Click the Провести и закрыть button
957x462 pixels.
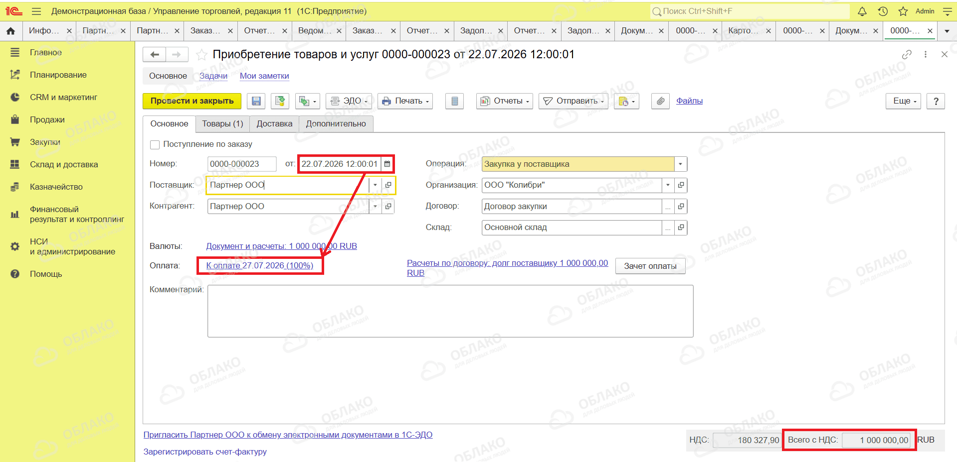pyautogui.click(x=192, y=101)
